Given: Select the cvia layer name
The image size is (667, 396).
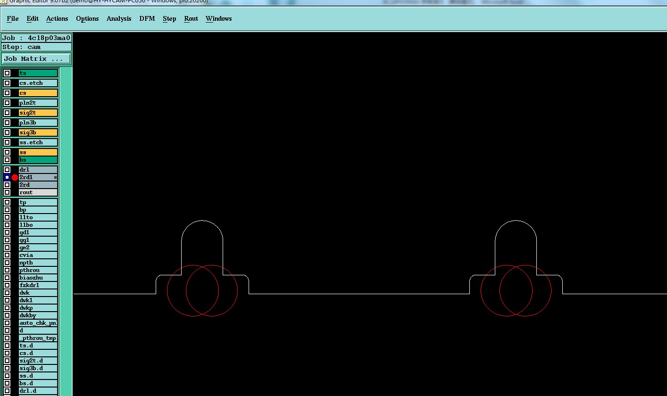Looking at the screenshot, I should (38, 255).
